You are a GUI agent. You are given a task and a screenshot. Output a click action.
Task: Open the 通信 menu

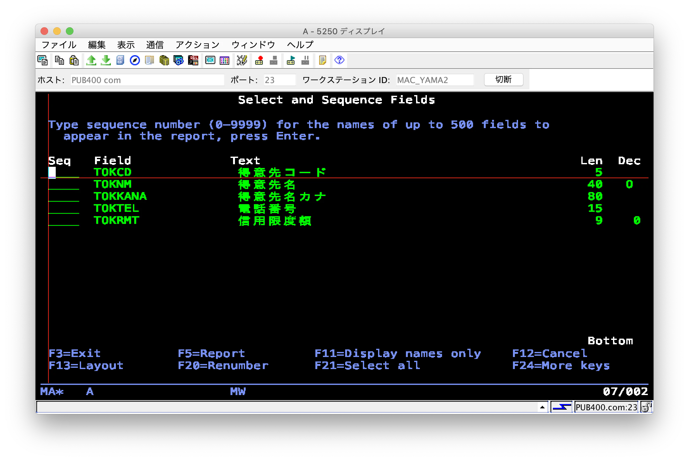tap(155, 45)
